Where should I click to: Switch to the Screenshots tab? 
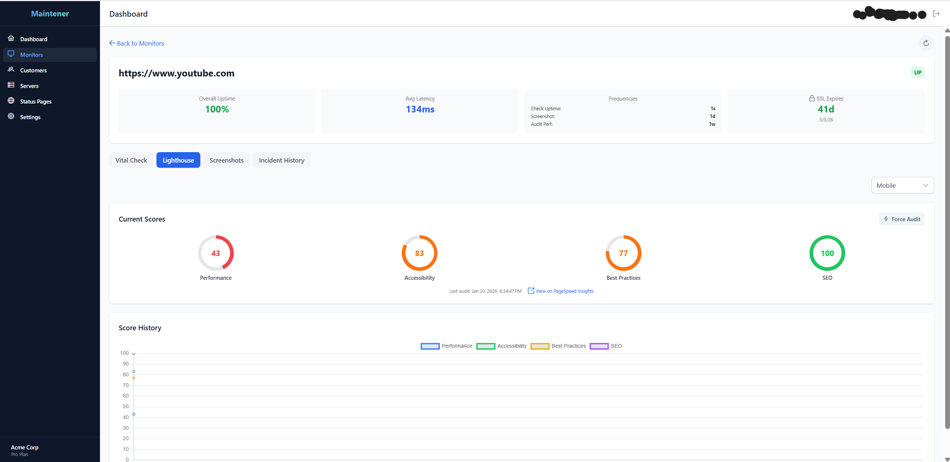click(x=226, y=160)
